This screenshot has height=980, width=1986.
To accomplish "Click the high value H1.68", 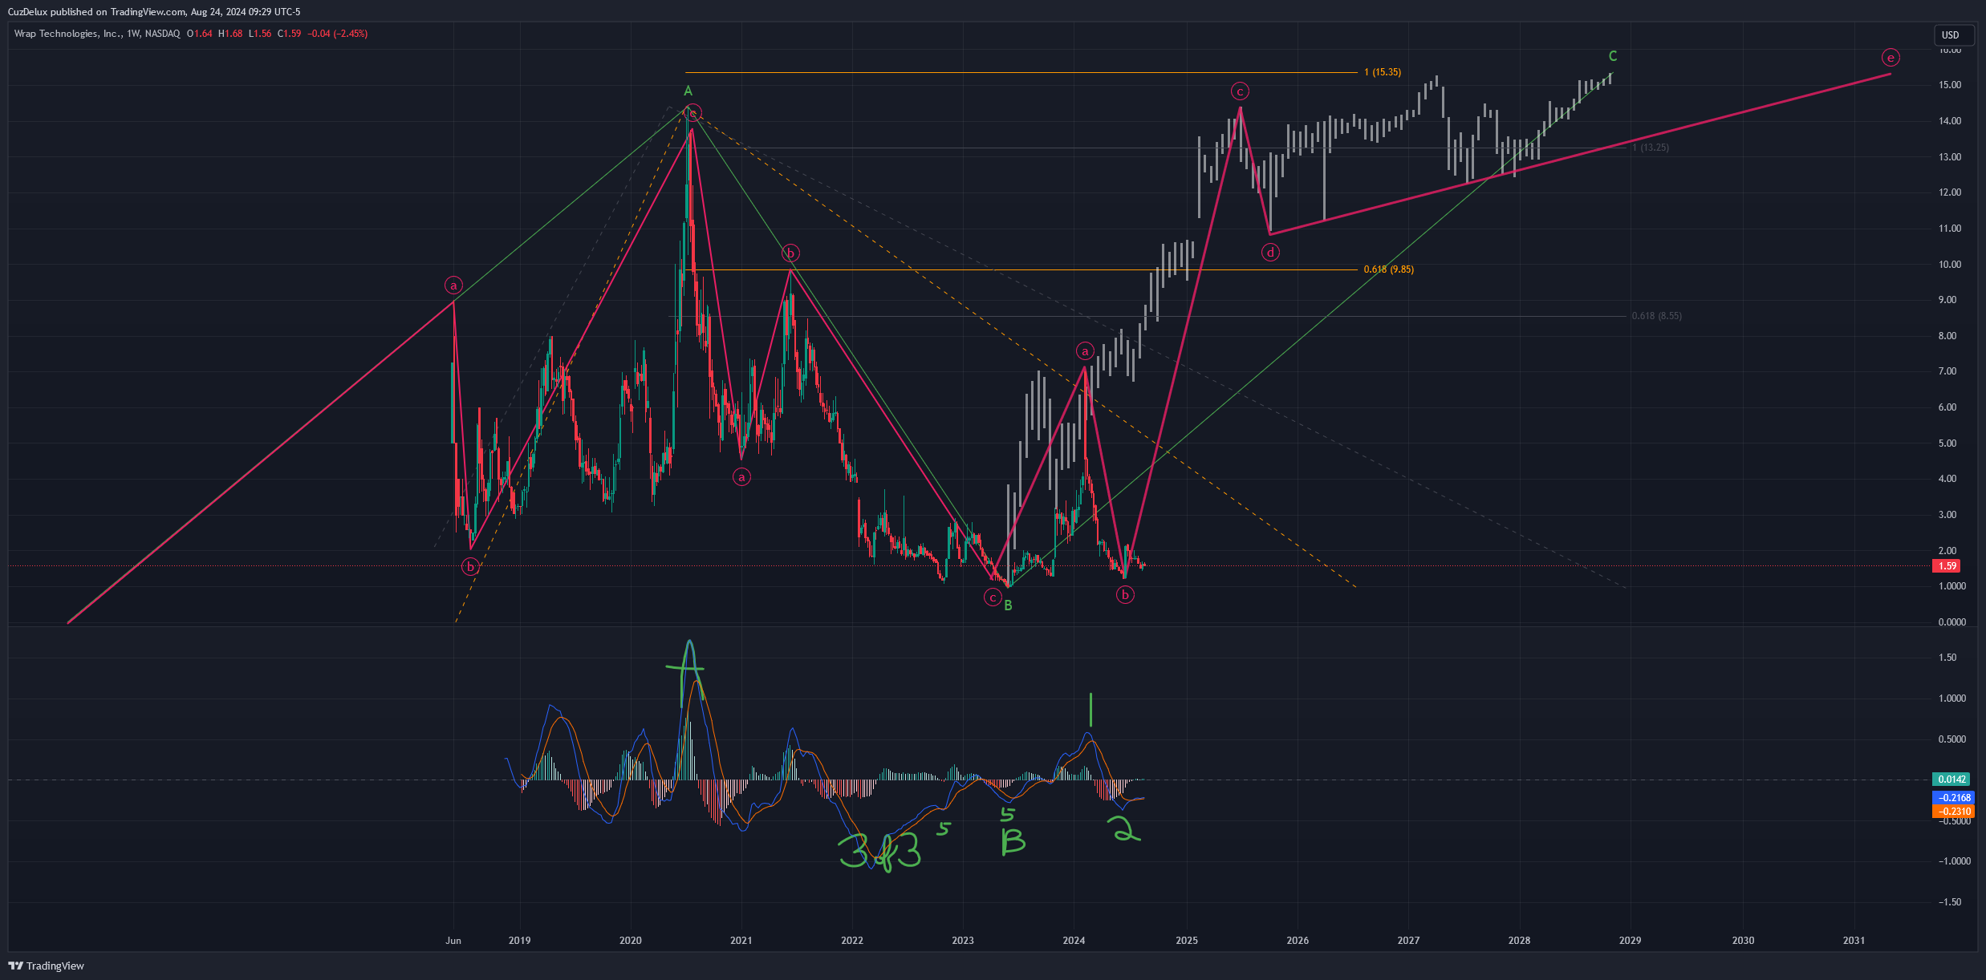I will click(x=230, y=34).
